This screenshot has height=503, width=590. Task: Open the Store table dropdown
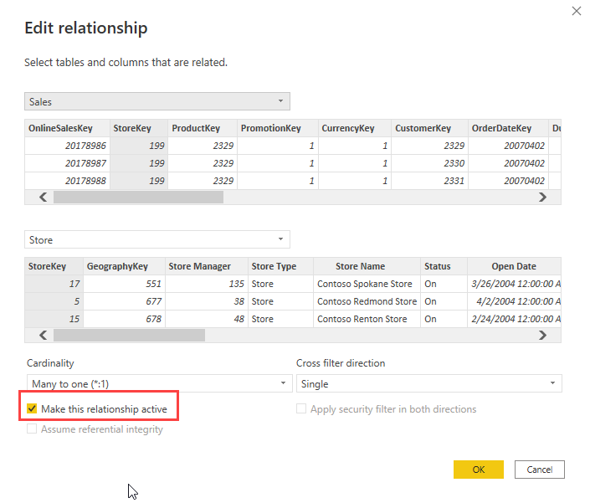click(x=157, y=239)
